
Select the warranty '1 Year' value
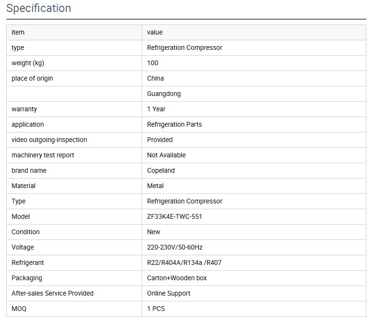pyautogui.click(x=157, y=109)
